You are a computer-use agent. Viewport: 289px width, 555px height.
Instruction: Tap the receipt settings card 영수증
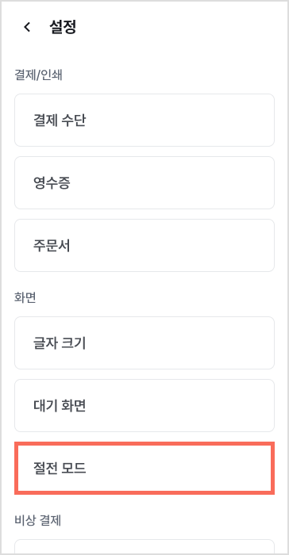pos(144,182)
